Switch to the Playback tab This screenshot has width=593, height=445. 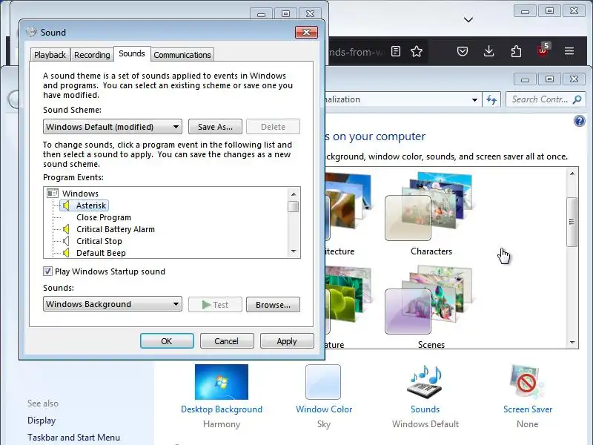(x=50, y=55)
